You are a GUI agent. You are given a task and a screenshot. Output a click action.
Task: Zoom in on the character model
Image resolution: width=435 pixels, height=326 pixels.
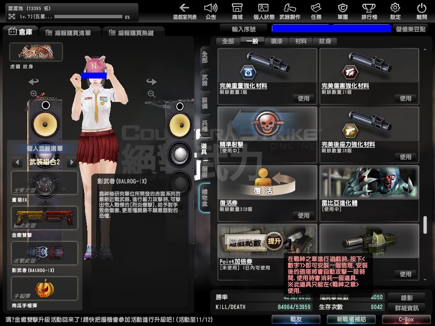[x=34, y=94]
